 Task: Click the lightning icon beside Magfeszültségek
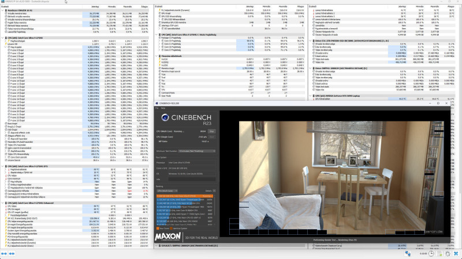click(9, 41)
